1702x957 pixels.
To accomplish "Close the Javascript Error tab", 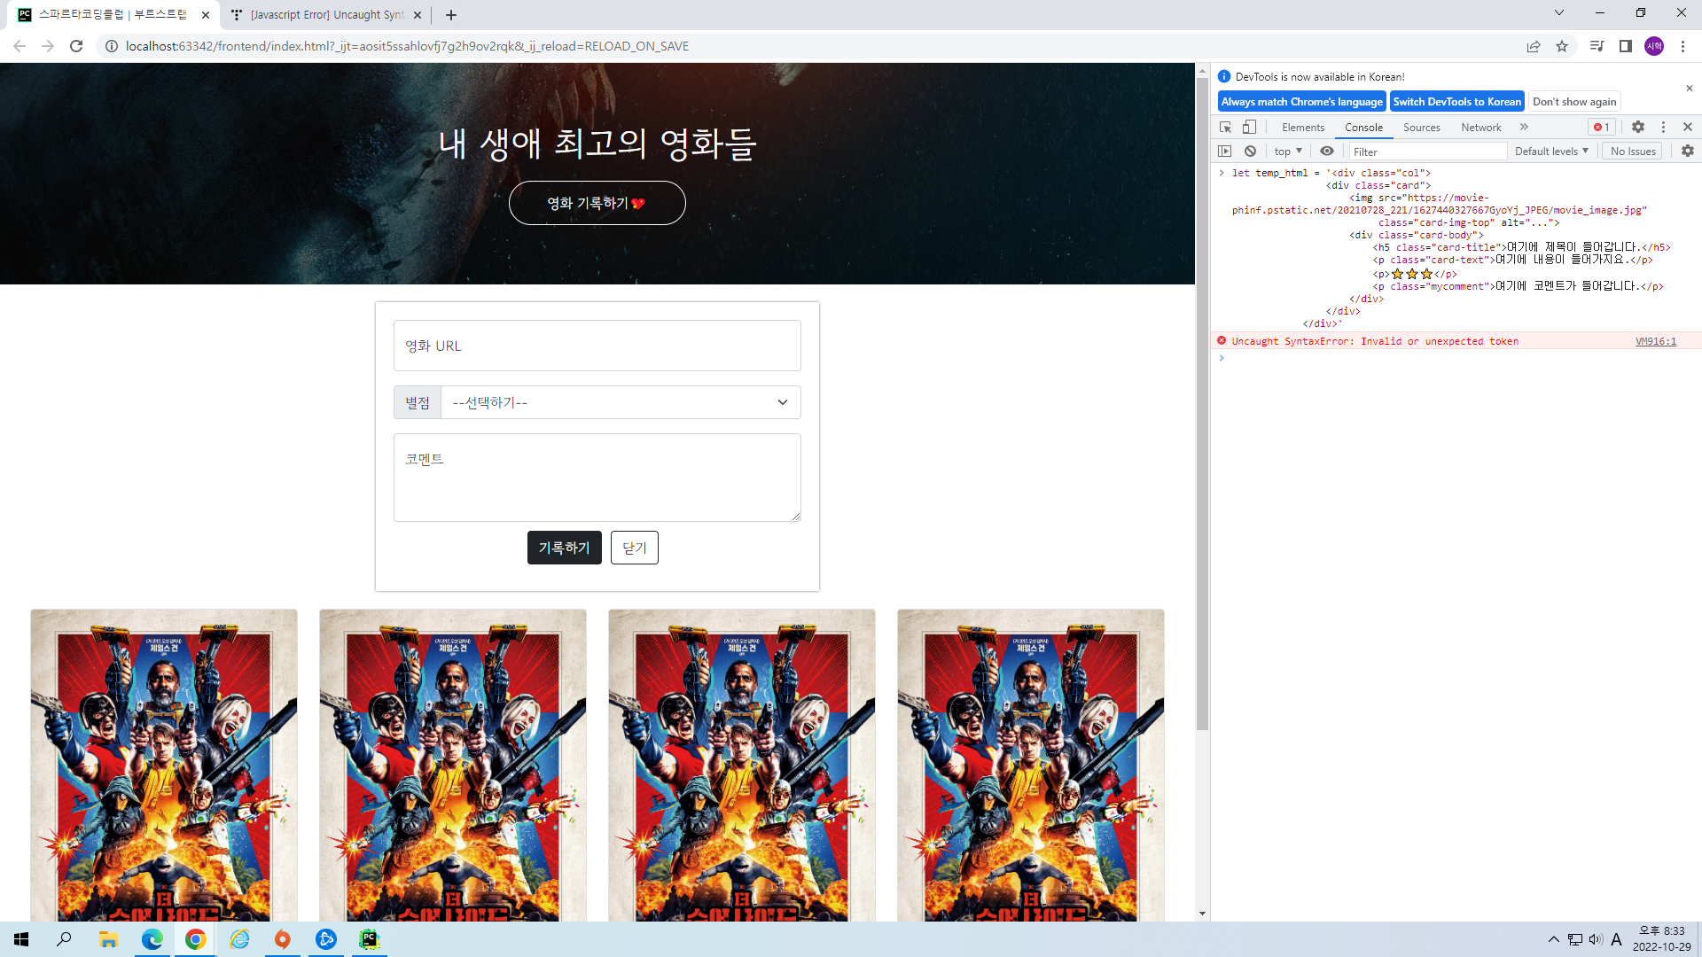I will click(418, 15).
